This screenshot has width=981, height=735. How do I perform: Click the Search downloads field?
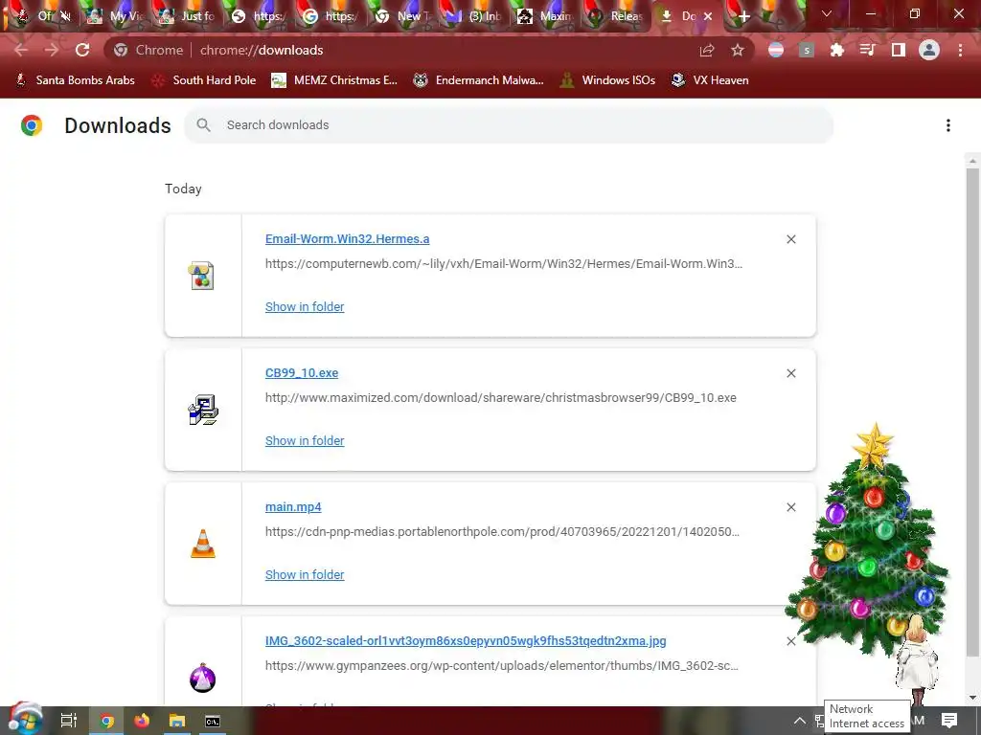pos(508,125)
